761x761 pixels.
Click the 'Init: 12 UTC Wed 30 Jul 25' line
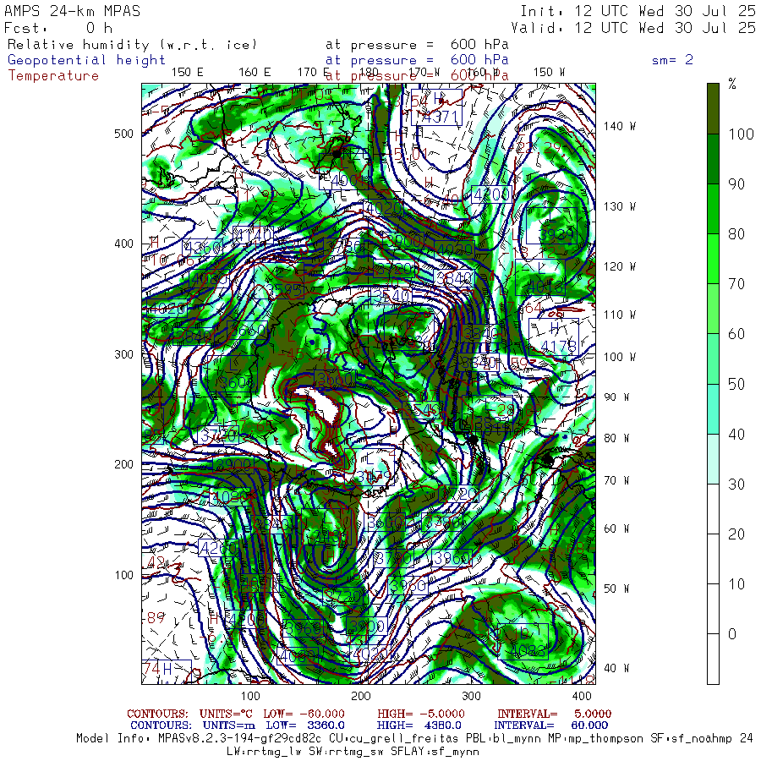pyautogui.click(x=638, y=11)
